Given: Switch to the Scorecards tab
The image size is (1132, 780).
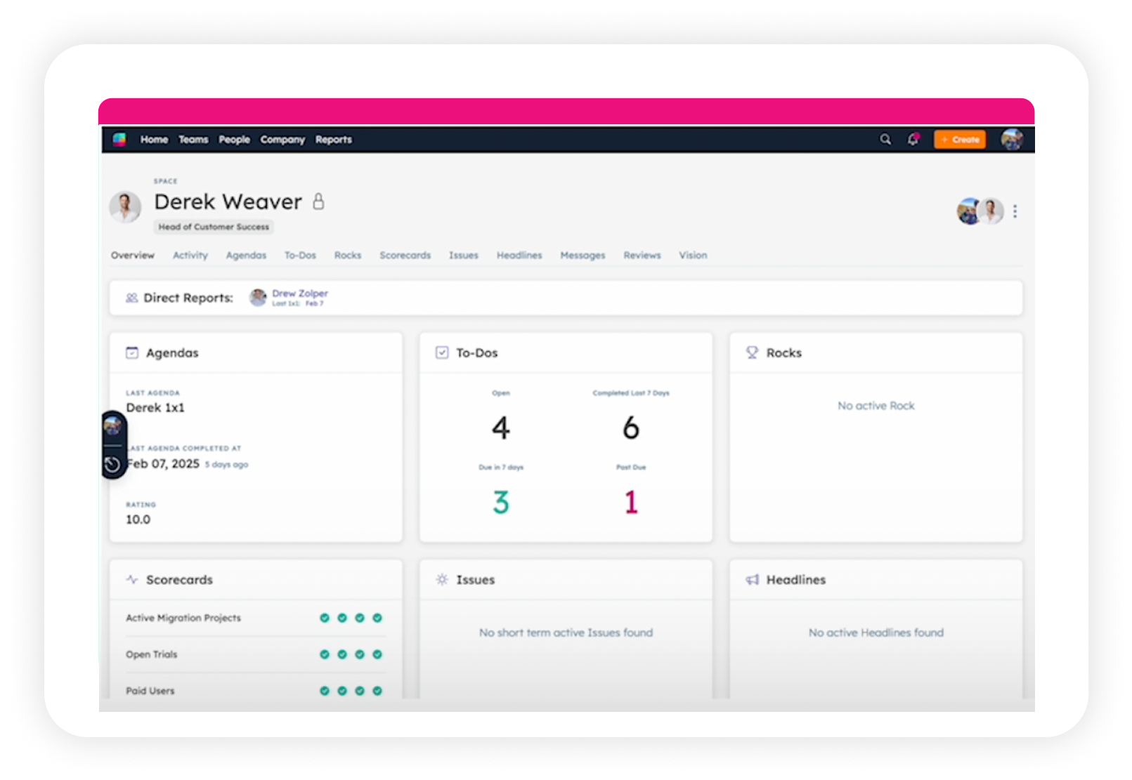Looking at the screenshot, I should [x=405, y=256].
